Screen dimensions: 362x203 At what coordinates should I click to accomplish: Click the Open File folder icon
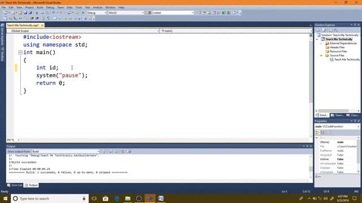click(20, 12)
